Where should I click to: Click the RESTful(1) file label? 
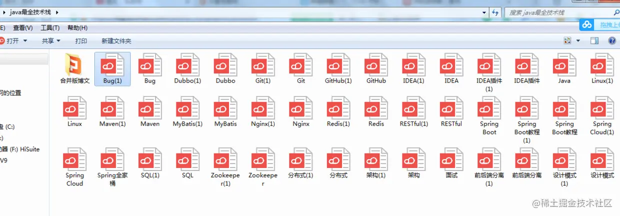413,123
